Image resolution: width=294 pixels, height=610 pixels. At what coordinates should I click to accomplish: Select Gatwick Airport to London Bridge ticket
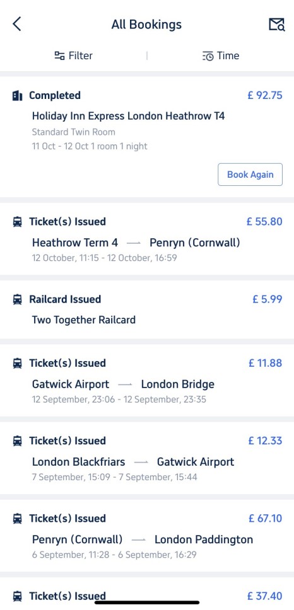tap(147, 381)
